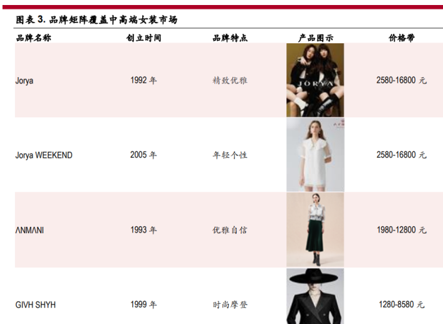Click the 优雅自信 brand trait cell
Screen dimensions: 443x324
click(230, 230)
